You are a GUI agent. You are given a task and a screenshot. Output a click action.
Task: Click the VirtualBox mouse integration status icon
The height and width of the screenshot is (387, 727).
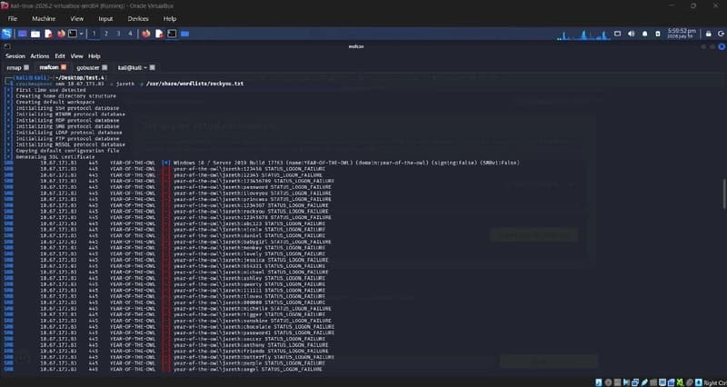point(689,382)
